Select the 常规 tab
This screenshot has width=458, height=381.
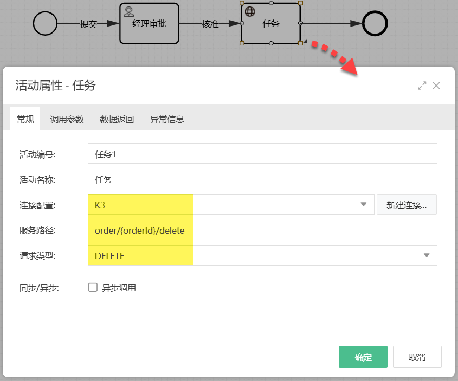click(x=25, y=120)
